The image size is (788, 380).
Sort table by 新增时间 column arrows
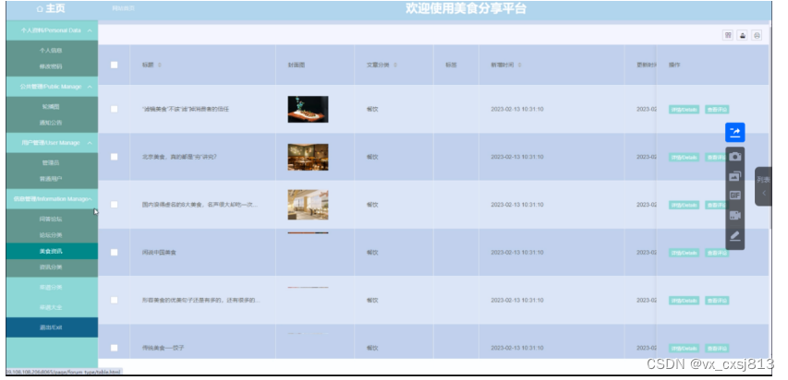click(x=520, y=65)
